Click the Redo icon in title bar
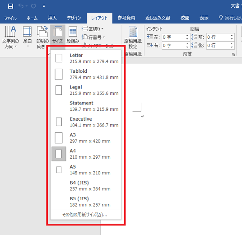This screenshot has width=242, height=235. [33, 6]
